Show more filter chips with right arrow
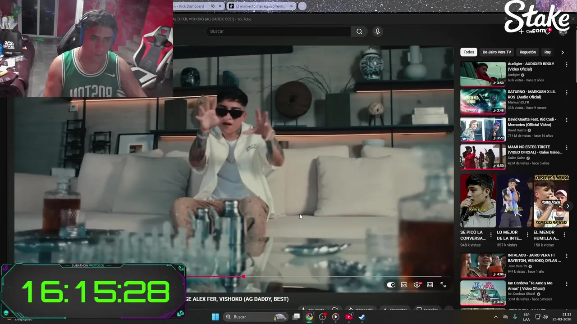Image resolution: width=577 pixels, height=324 pixels. (x=563, y=52)
